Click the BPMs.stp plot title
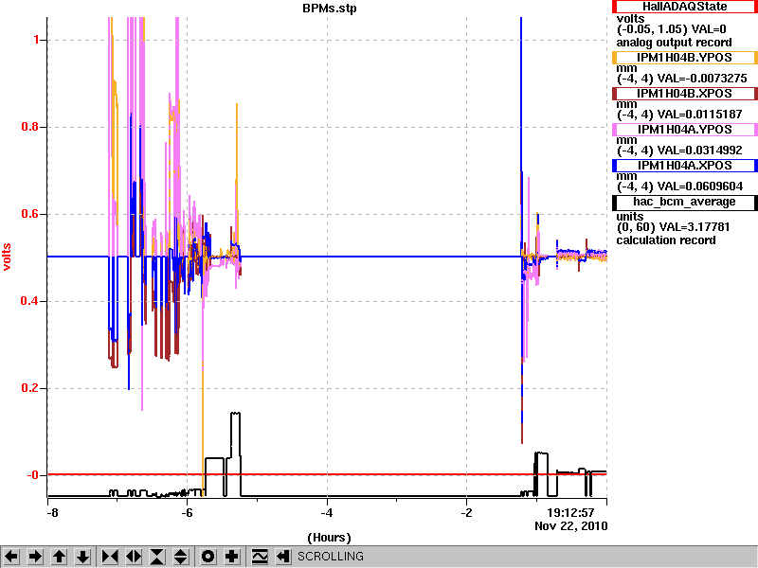This screenshot has height=568, width=758. click(329, 9)
